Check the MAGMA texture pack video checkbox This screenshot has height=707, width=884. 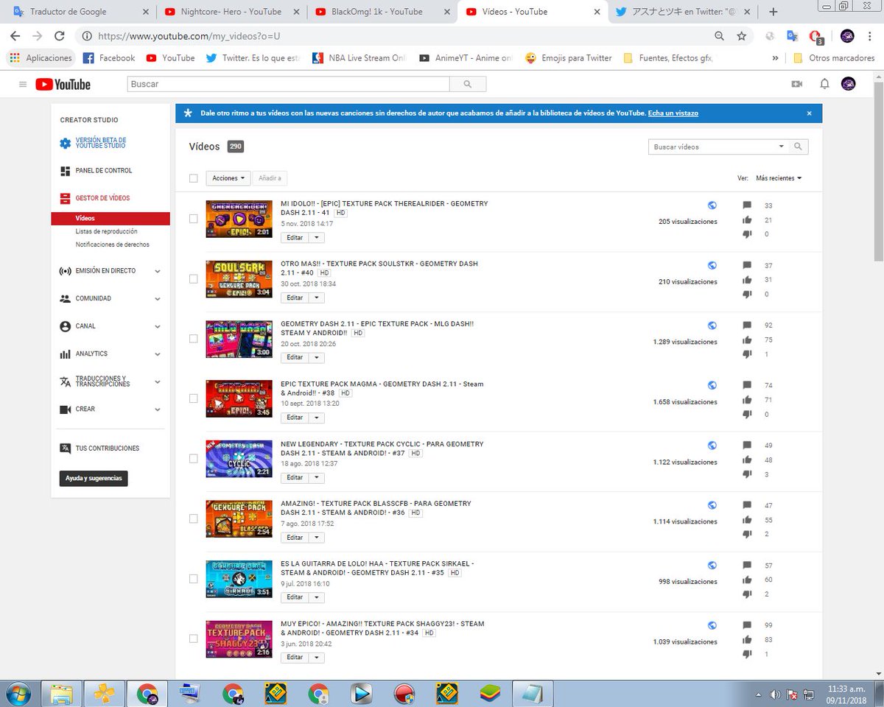[194, 398]
